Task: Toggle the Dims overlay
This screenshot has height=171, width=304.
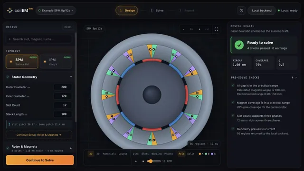Action: [x=135, y=154]
